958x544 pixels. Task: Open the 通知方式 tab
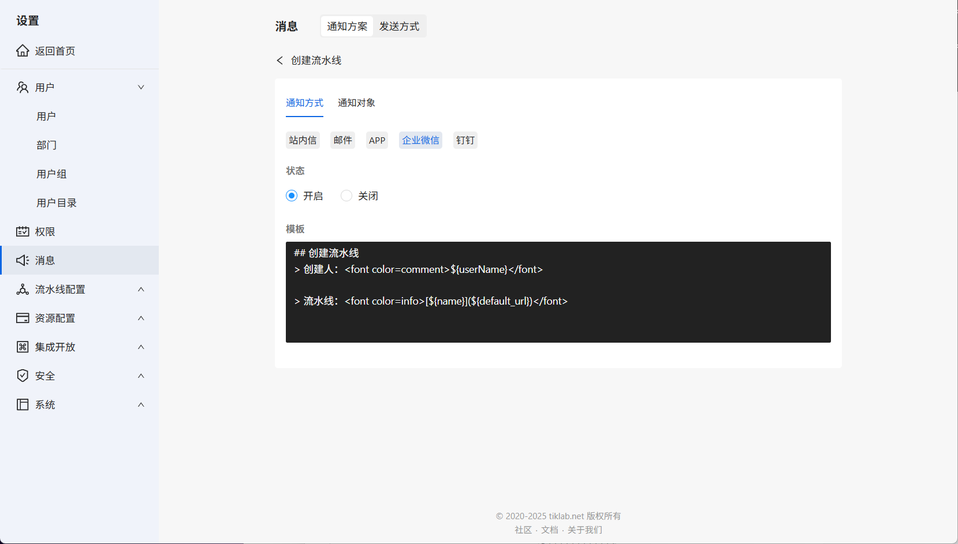tap(304, 103)
